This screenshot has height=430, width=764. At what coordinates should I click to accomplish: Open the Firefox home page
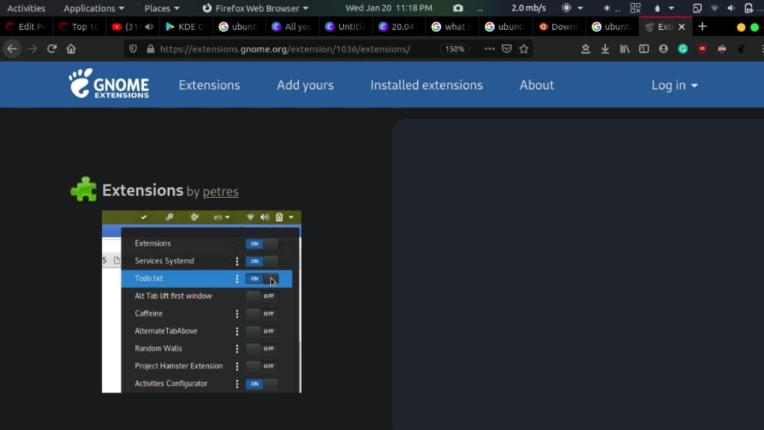click(71, 49)
